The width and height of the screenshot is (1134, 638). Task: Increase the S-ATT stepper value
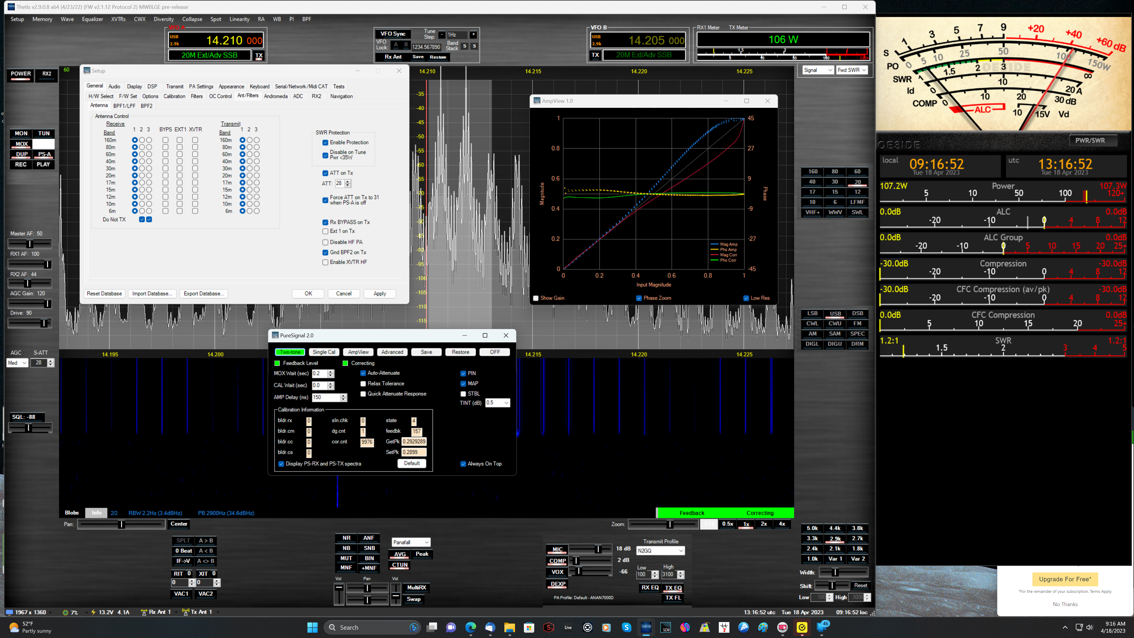(x=50, y=361)
